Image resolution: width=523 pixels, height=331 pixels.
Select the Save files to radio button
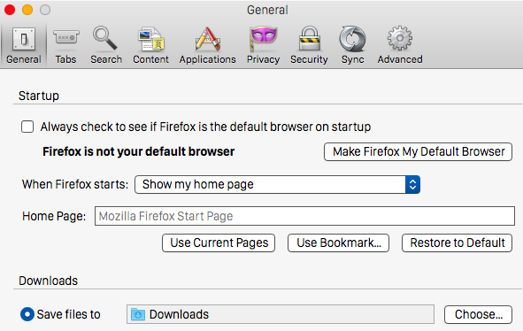(27, 314)
